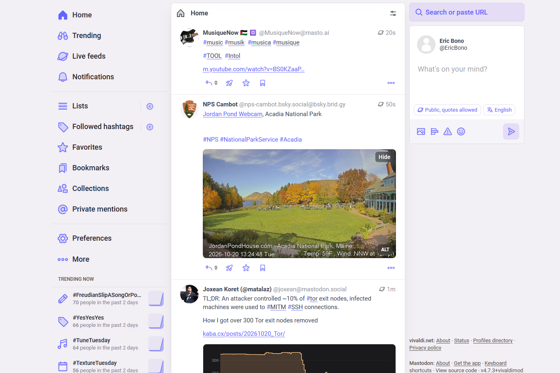This screenshot has height=373, width=560.
Task: Favorite the NPS Cambot post
Action: pos(246,268)
